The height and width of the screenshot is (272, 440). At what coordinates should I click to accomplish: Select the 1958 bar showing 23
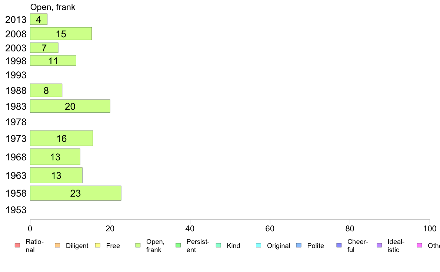click(76, 193)
